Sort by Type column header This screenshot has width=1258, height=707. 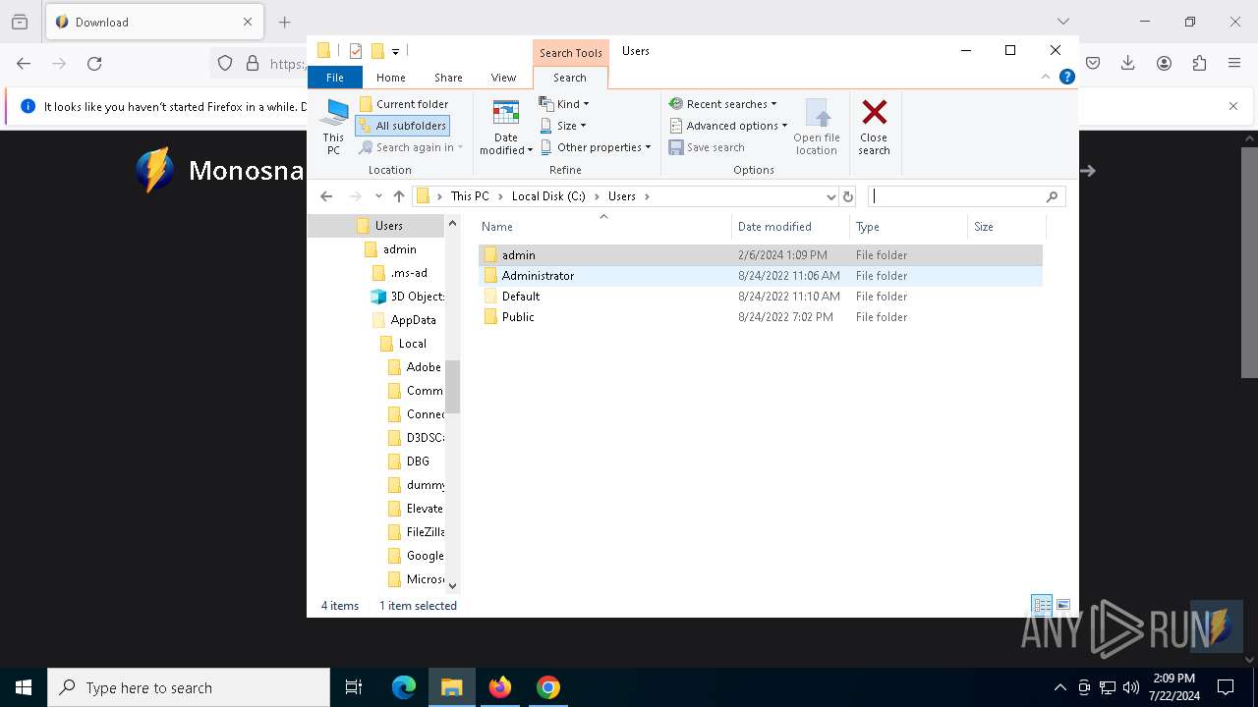click(x=908, y=227)
